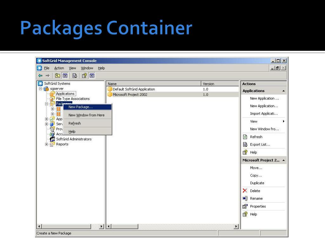Image resolution: width=325 pixels, height=243 pixels.
Task: Click the Applications node icon in tree
Action: tap(52, 94)
